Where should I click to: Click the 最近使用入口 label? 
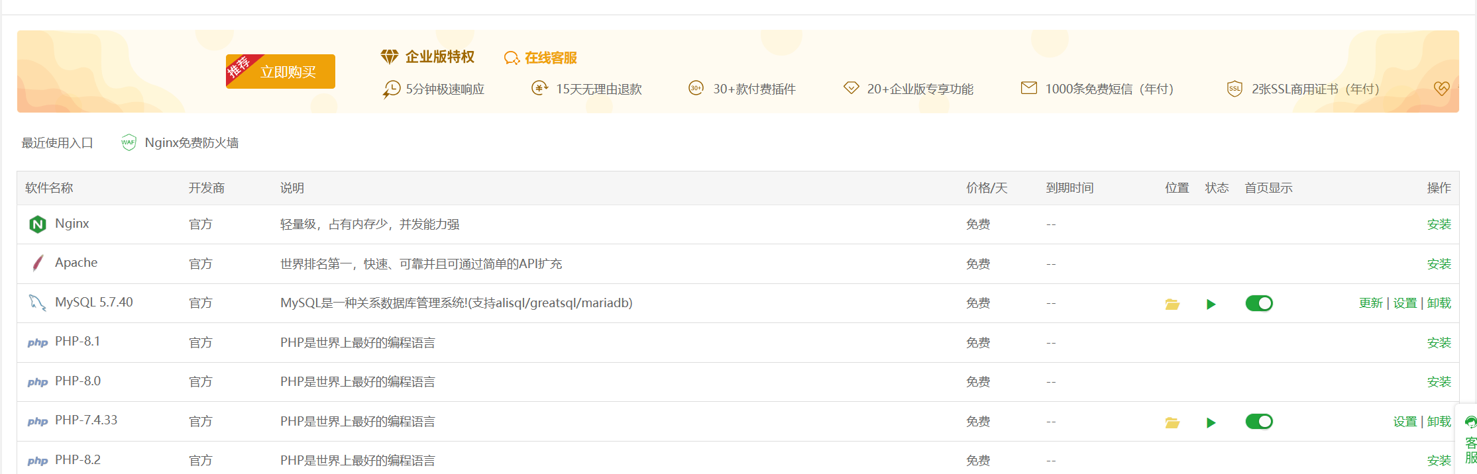click(57, 143)
